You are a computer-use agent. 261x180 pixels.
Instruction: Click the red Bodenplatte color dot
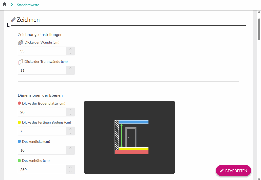19,103
